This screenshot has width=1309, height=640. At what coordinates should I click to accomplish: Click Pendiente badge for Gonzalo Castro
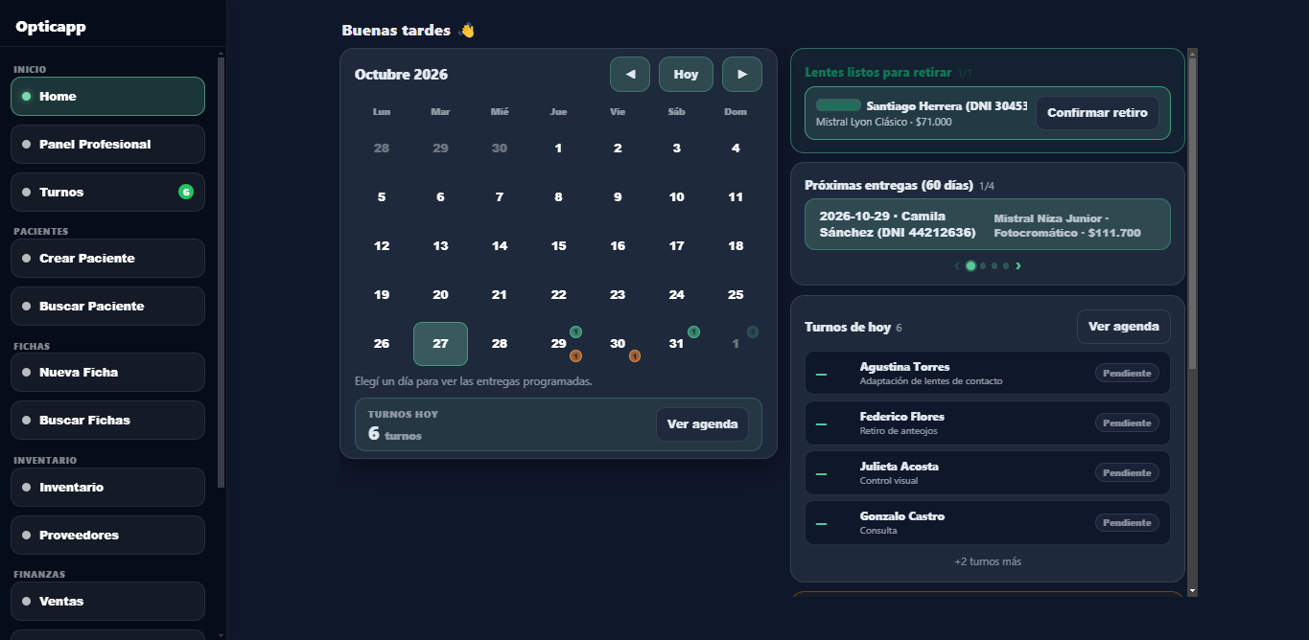click(x=1127, y=523)
